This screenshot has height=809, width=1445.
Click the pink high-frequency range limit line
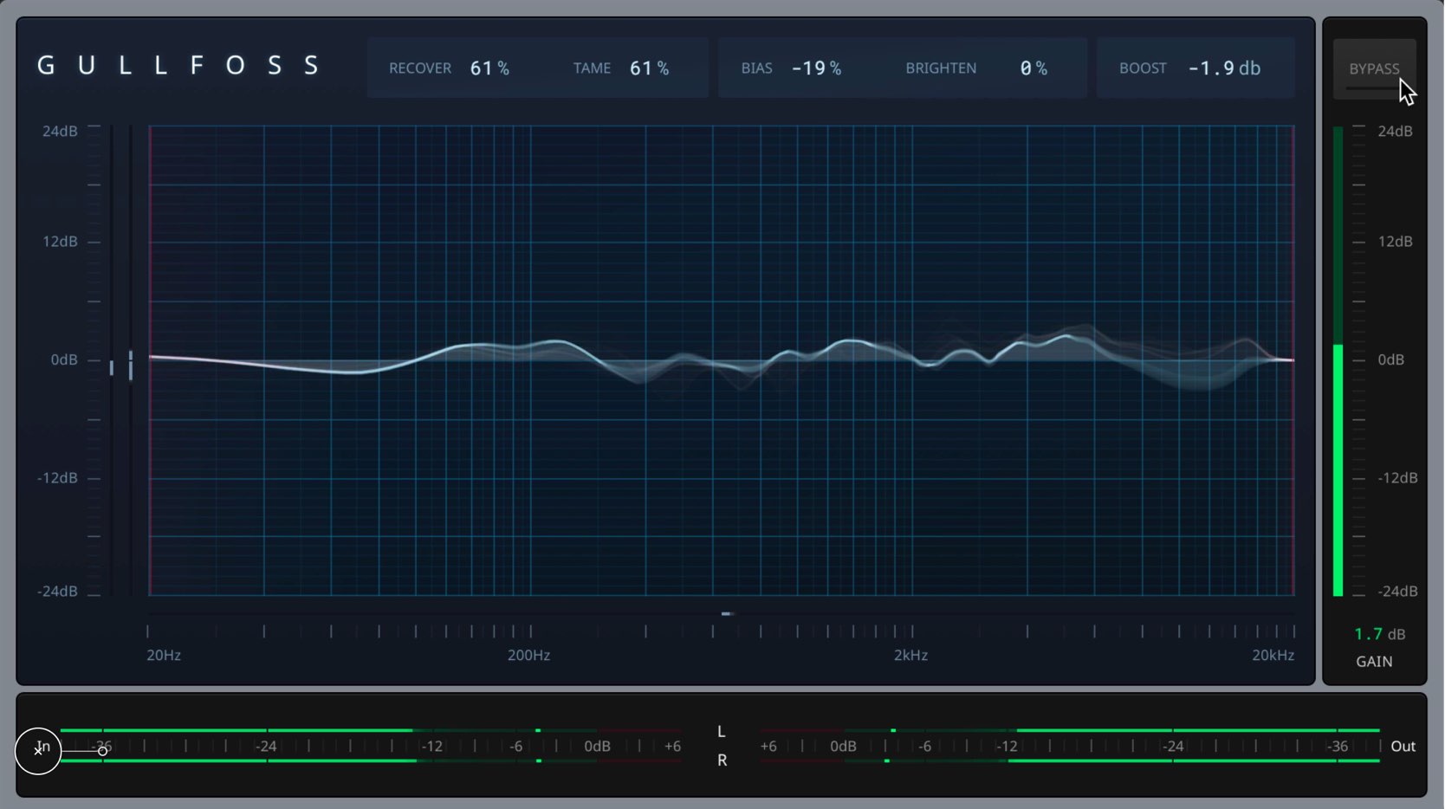[1293, 360]
